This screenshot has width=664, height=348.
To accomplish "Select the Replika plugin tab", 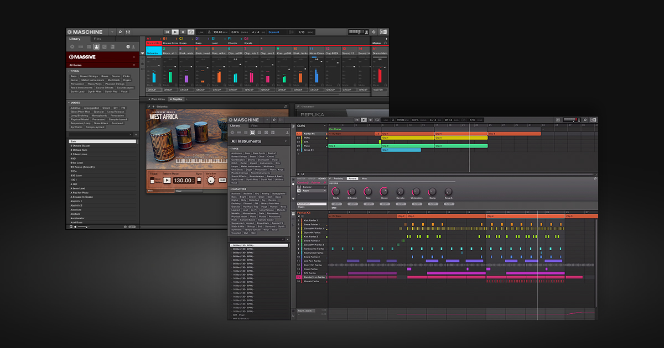I will pyautogui.click(x=177, y=99).
